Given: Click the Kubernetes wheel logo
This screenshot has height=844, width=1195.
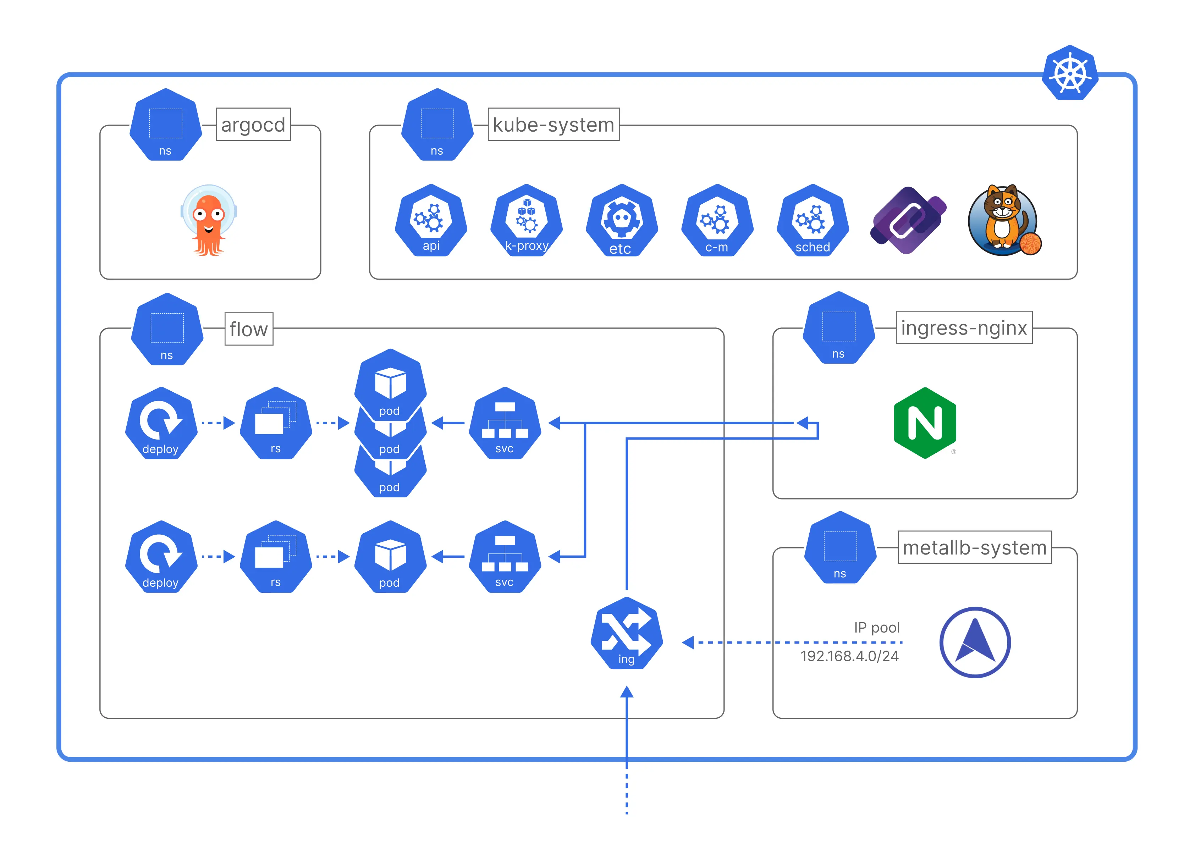Looking at the screenshot, I should coord(1070,72).
